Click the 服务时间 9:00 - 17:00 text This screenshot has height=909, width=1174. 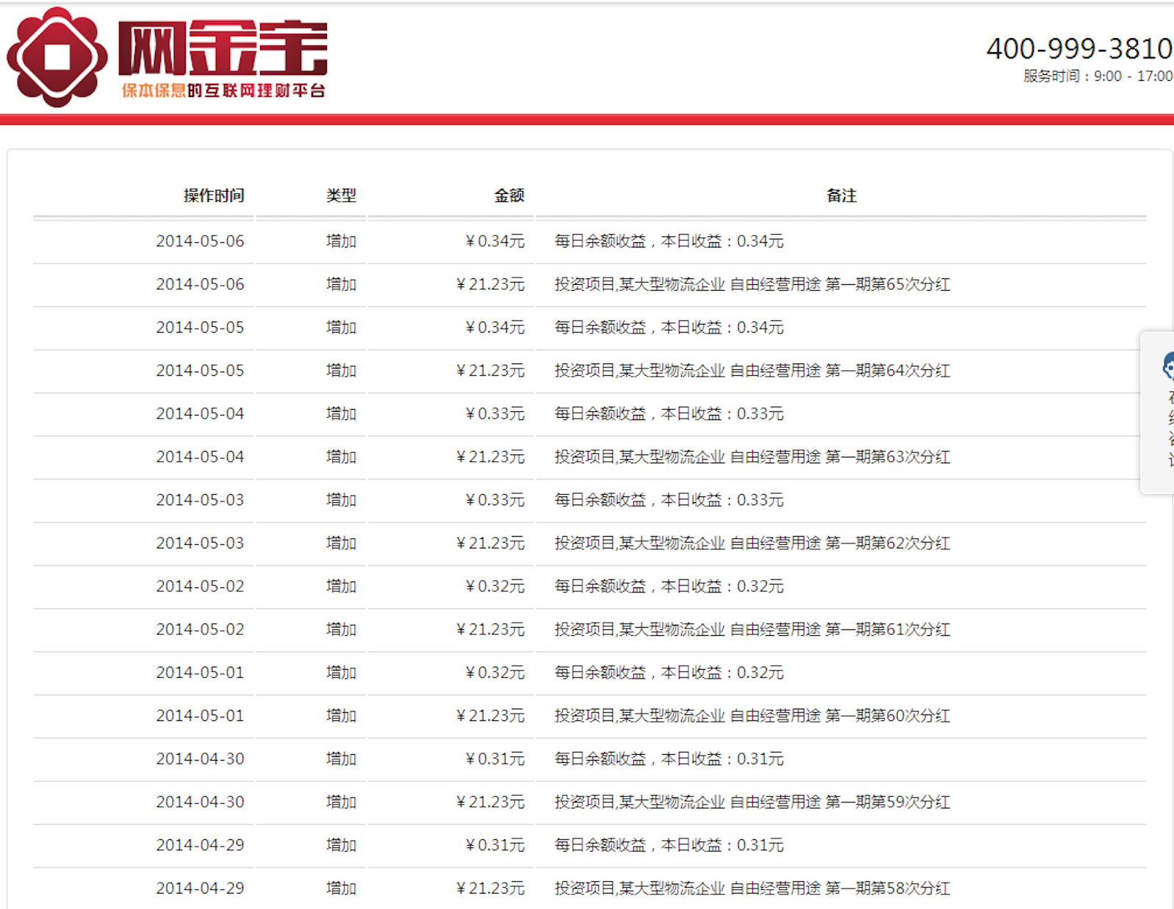tap(1098, 76)
